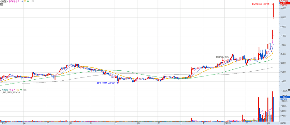Click the 20,000 price axis label
This screenshot has width=290, height=125.
pyautogui.click(x=283, y=82)
